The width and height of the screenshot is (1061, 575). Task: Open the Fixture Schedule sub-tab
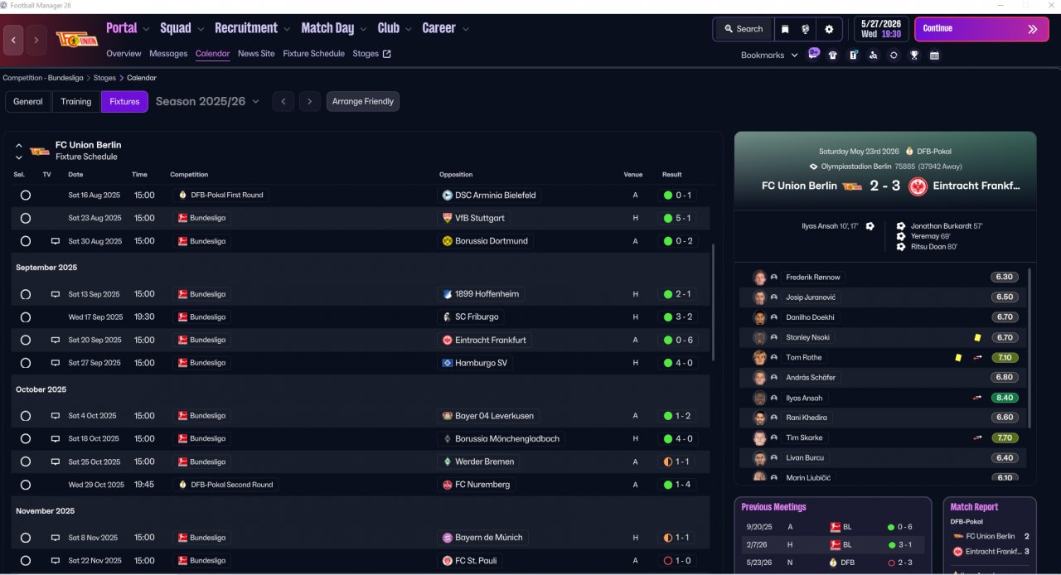pyautogui.click(x=313, y=54)
